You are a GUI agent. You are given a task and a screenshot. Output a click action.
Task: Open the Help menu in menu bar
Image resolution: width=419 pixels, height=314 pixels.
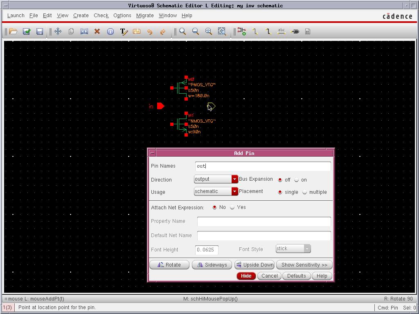(x=187, y=16)
